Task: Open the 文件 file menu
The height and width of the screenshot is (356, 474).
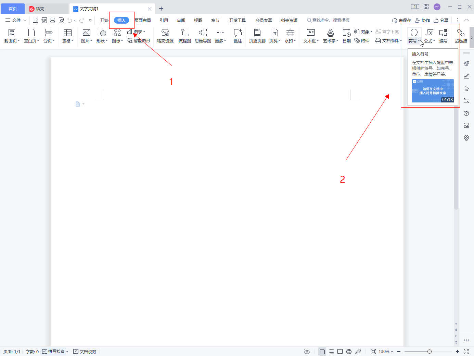Action: pos(16,20)
